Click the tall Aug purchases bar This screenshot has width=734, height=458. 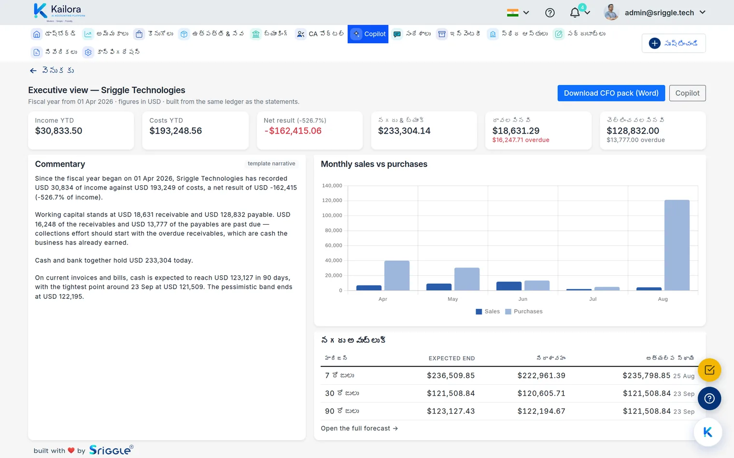coord(677,245)
